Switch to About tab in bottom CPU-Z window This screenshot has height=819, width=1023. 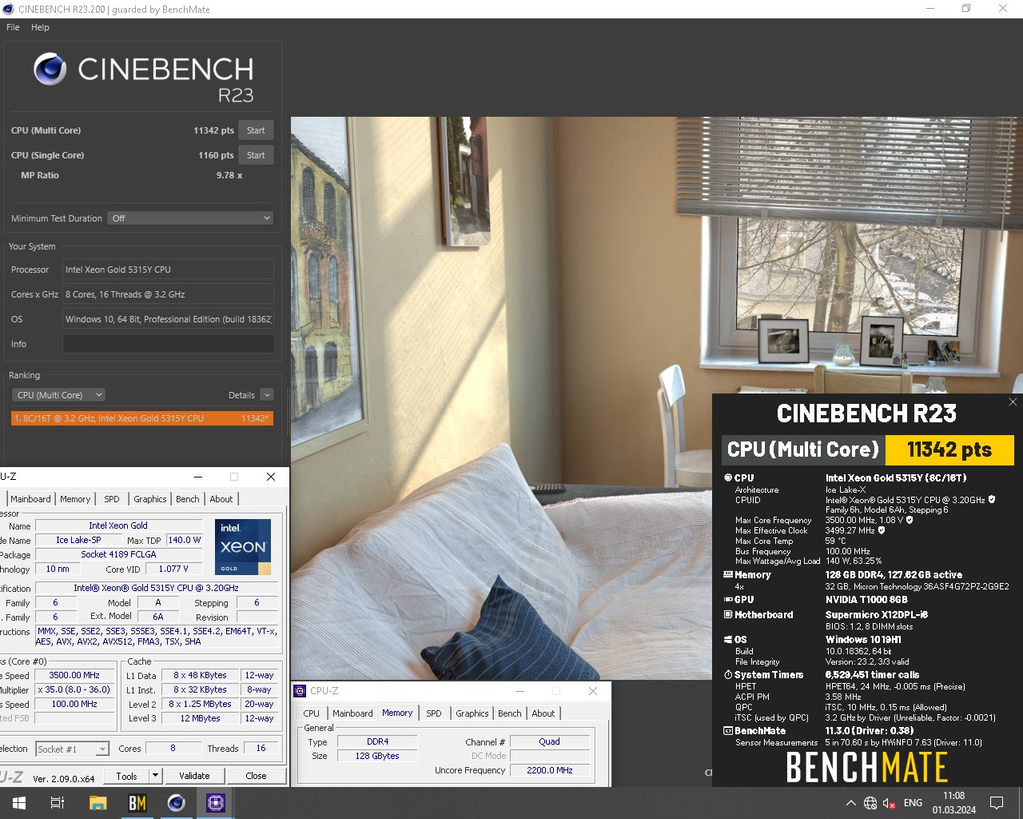point(543,713)
